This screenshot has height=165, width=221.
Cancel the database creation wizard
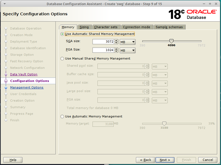pos(208,160)
